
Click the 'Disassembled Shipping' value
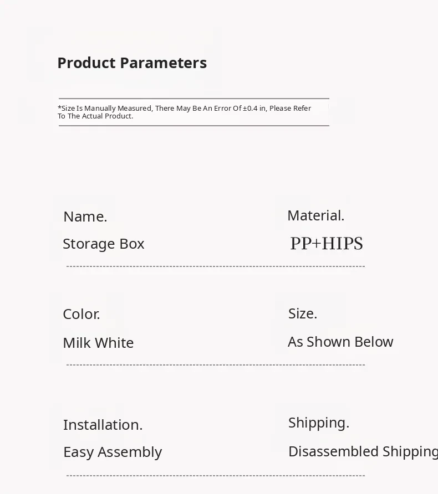[363, 451]
